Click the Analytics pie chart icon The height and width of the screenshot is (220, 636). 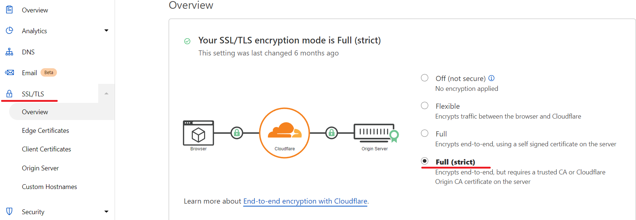click(9, 31)
